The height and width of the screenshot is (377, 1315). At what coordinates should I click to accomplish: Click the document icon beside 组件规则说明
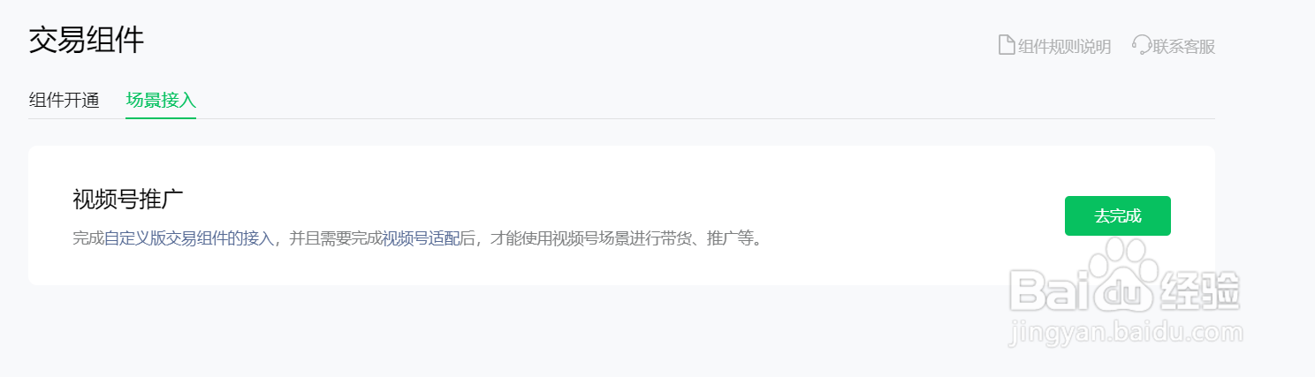(1006, 45)
